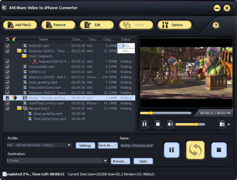Viewport: 237px width, 180px height.
Task: Click the Barbie video film icon
Action: pyautogui.click(x=25, y=98)
